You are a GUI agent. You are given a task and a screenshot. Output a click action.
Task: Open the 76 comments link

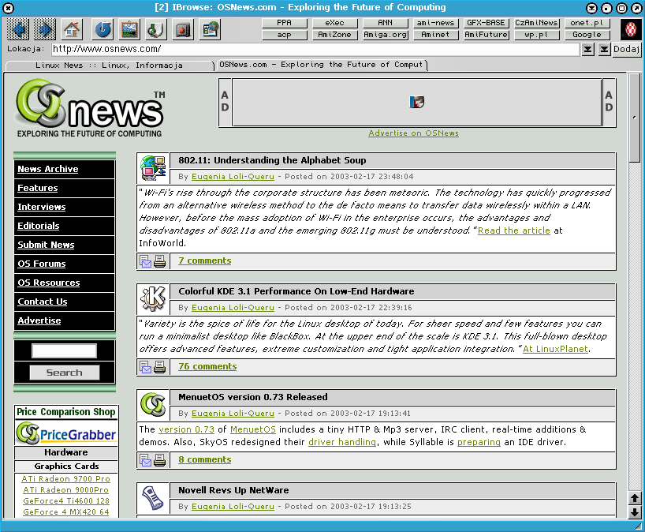[x=207, y=366]
